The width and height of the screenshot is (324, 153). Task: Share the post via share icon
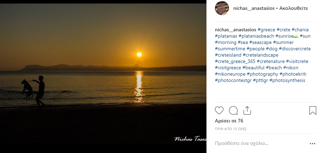(x=247, y=110)
